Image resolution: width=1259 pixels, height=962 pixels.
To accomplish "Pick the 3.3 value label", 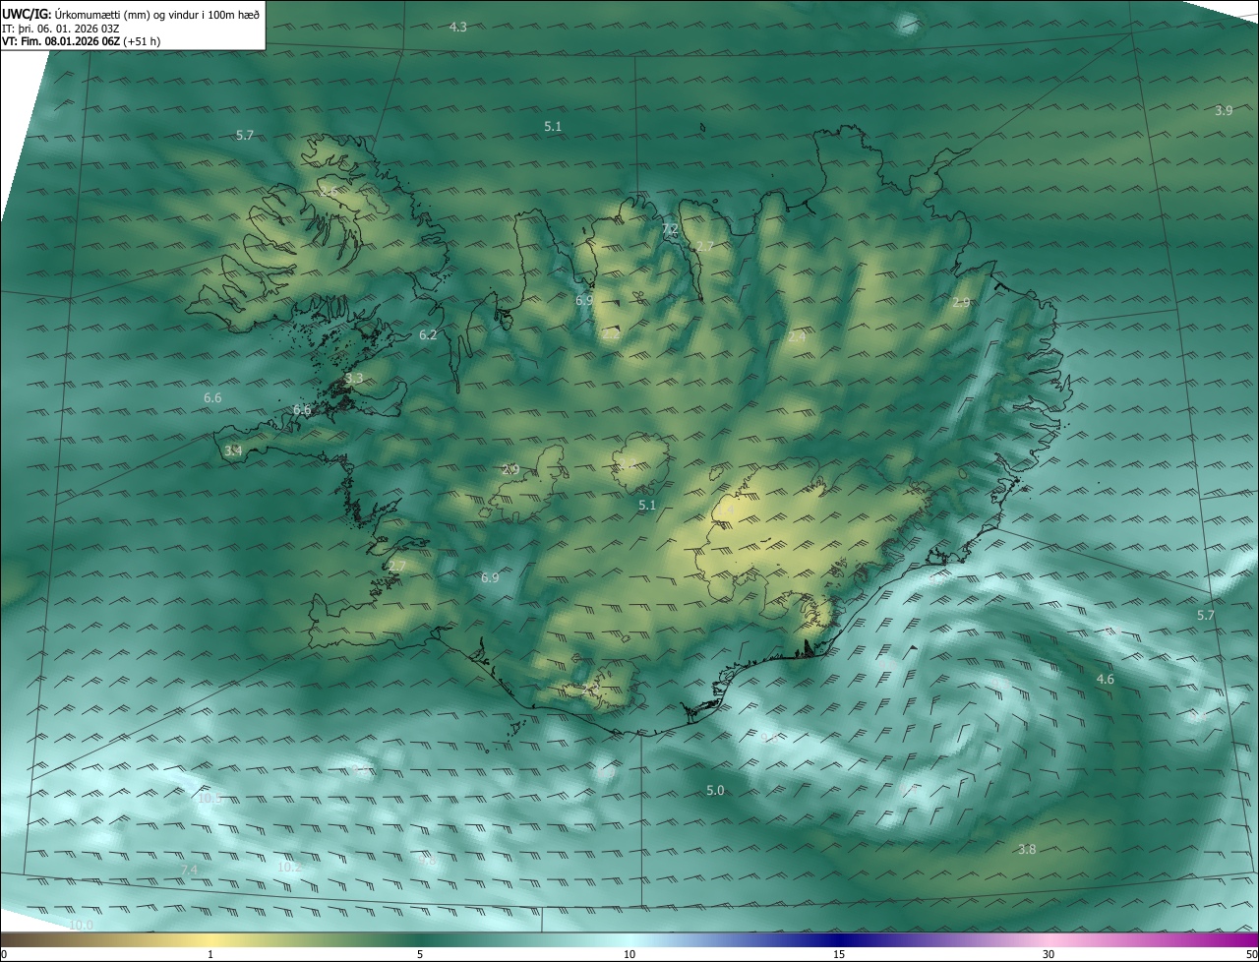I will 354,378.
